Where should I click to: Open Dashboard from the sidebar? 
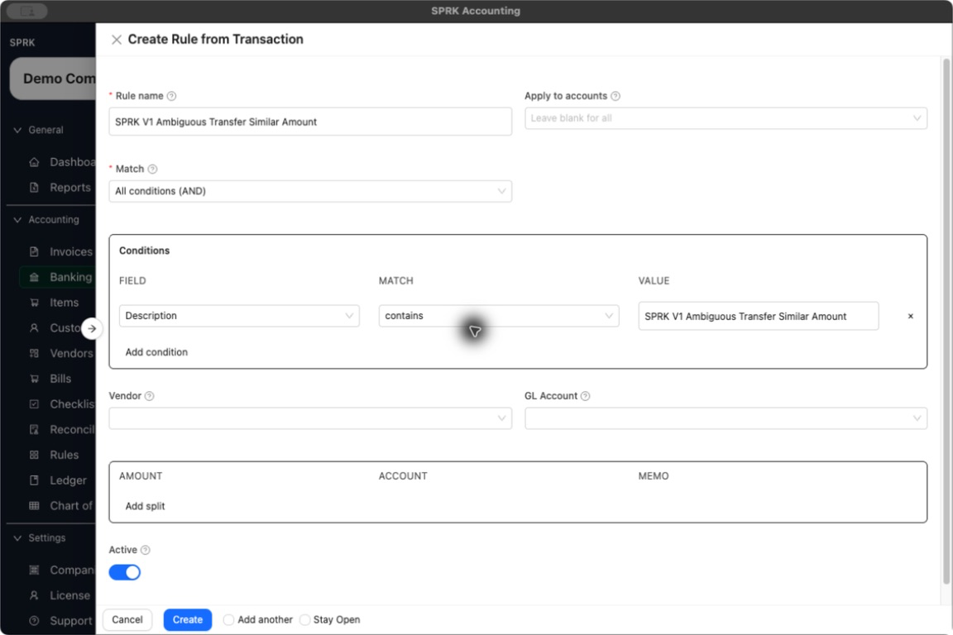tap(61, 162)
